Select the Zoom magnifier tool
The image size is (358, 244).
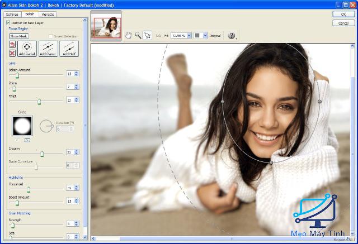pyautogui.click(x=138, y=35)
